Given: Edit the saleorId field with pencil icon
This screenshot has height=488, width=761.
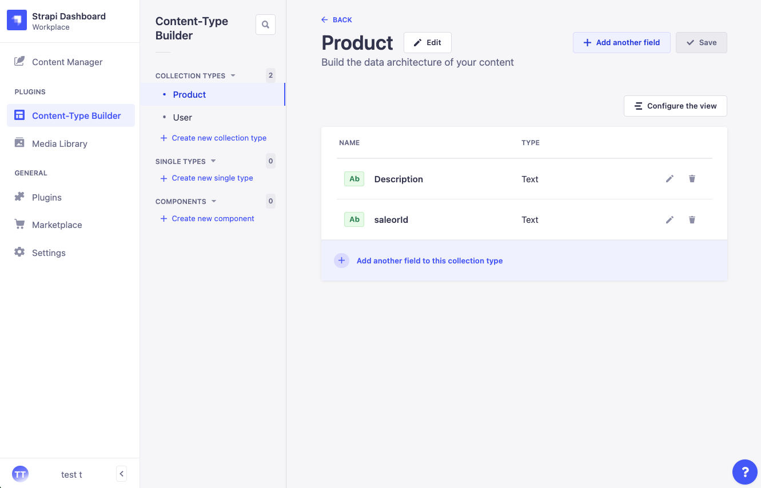Looking at the screenshot, I should 670,219.
